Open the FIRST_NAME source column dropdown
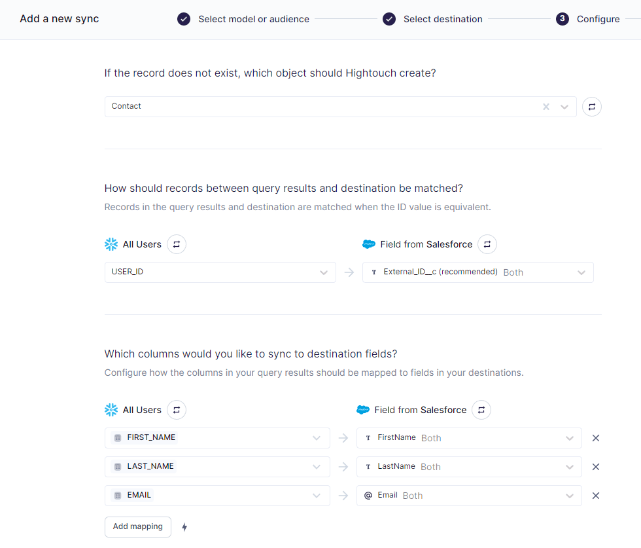Image resolution: width=641 pixels, height=548 pixels. click(x=217, y=438)
